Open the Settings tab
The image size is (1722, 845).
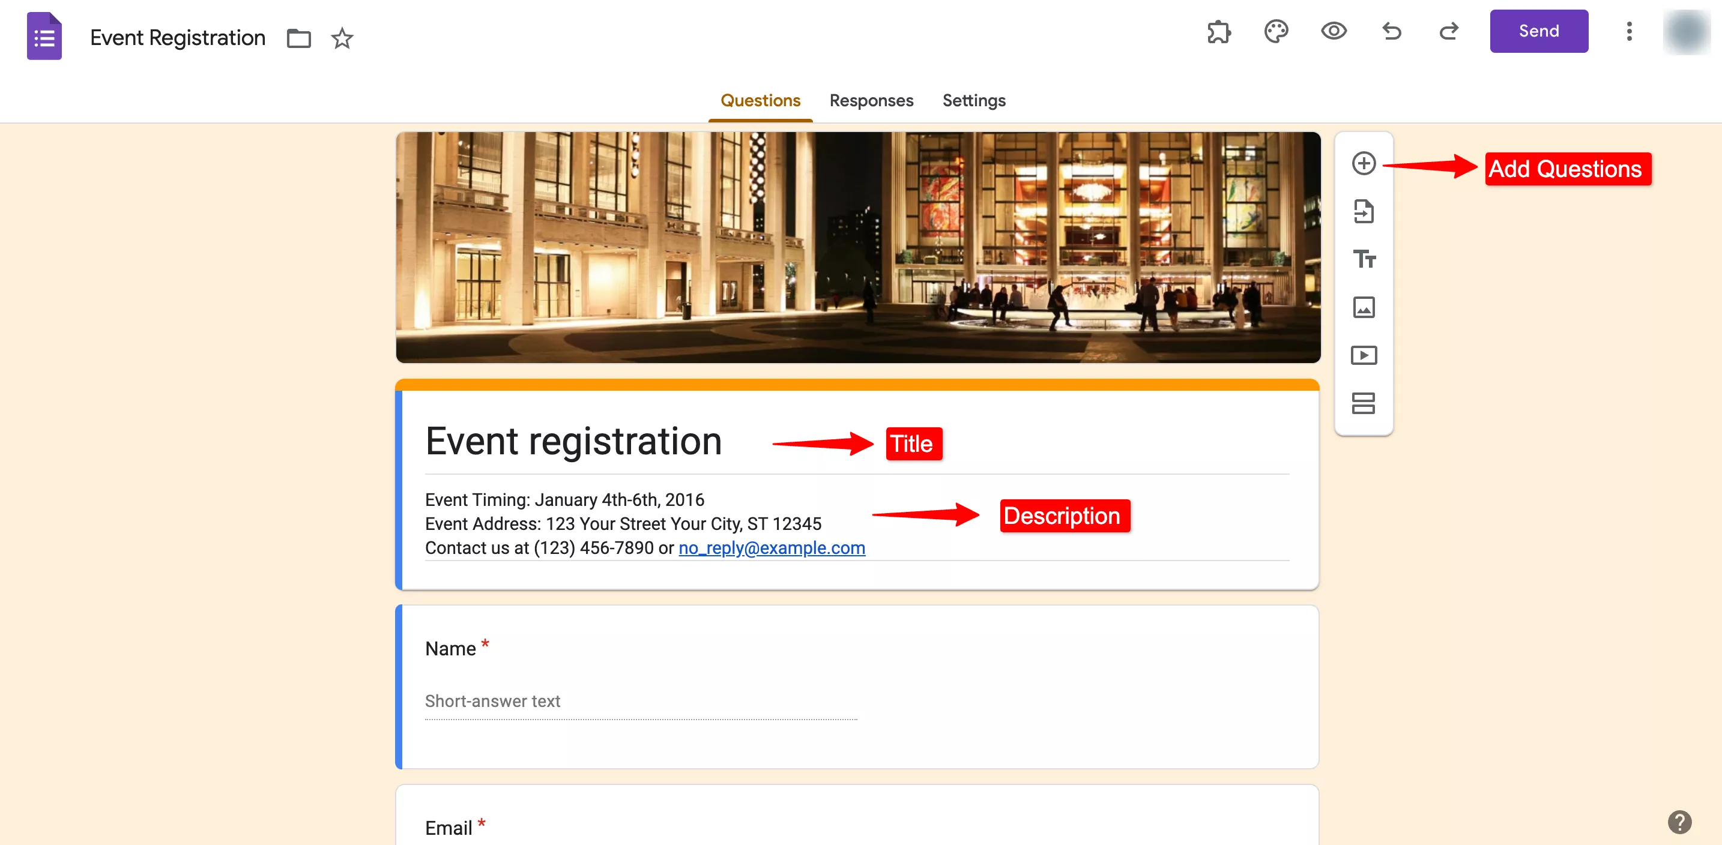pos(973,100)
